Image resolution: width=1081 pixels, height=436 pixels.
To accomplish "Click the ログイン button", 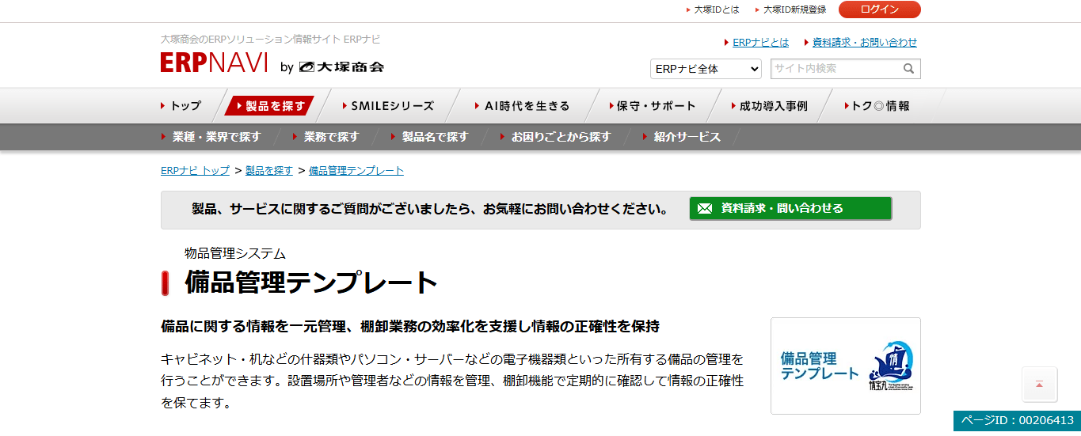I will [879, 9].
